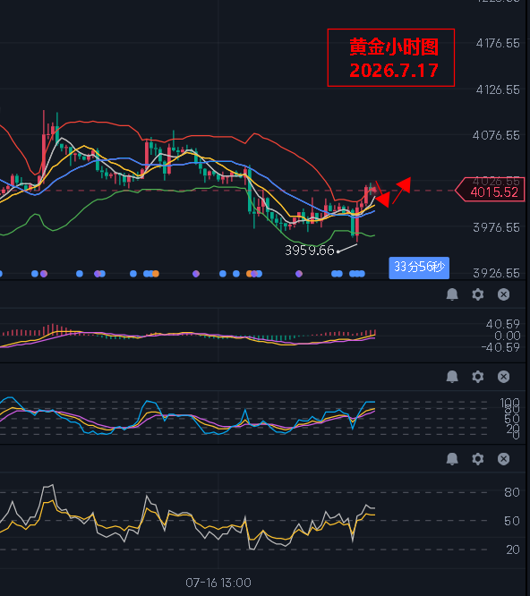Click price axis value 4126.55
The width and height of the screenshot is (530, 596).
pos(498,89)
